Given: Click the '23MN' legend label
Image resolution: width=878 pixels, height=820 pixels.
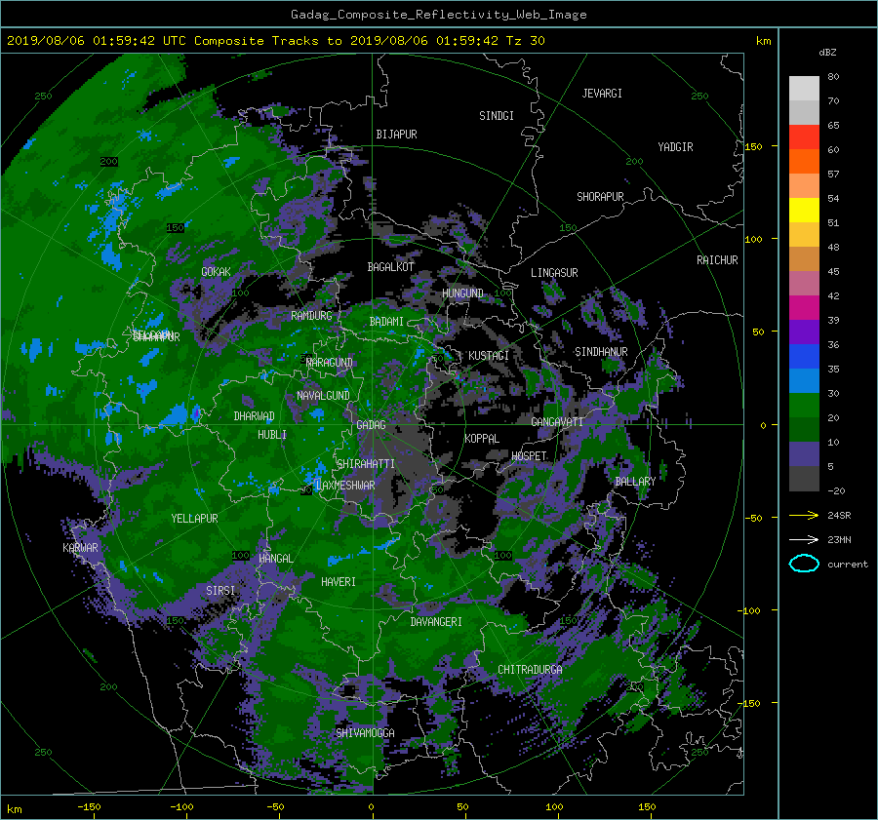Looking at the screenshot, I should point(839,539).
